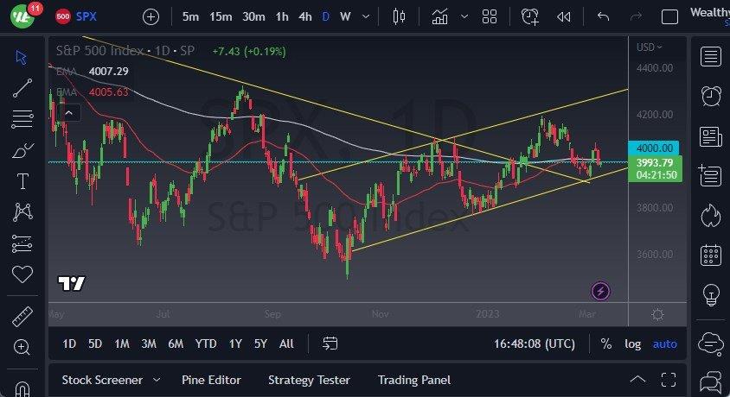The image size is (730, 397).
Task: Click the candlestick chart style icon
Action: click(399, 16)
